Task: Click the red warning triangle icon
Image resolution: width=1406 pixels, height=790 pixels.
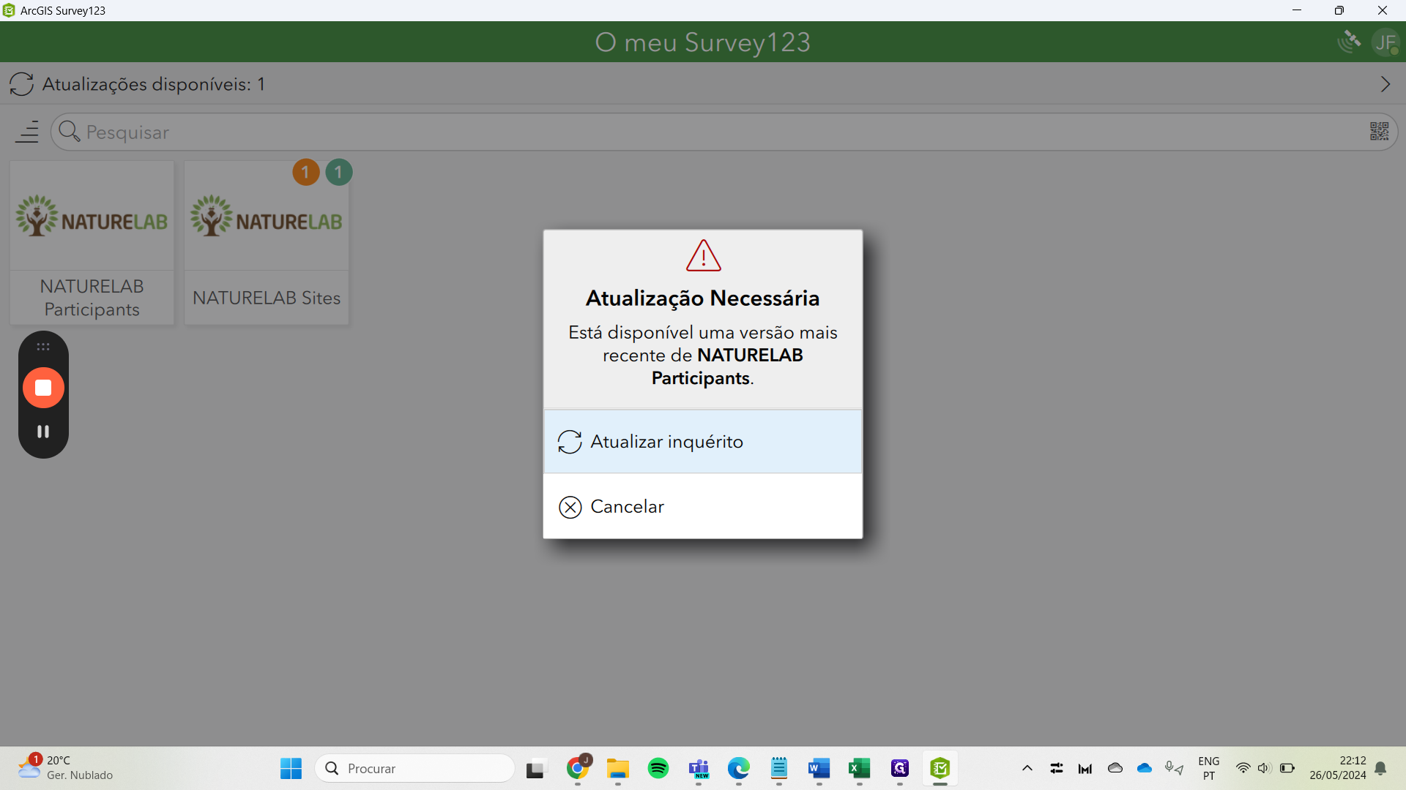Action: click(703, 256)
